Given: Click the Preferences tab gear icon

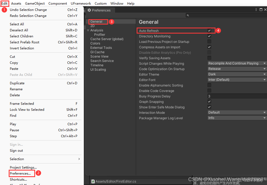Looking at the screenshot, I should click(89, 10).
